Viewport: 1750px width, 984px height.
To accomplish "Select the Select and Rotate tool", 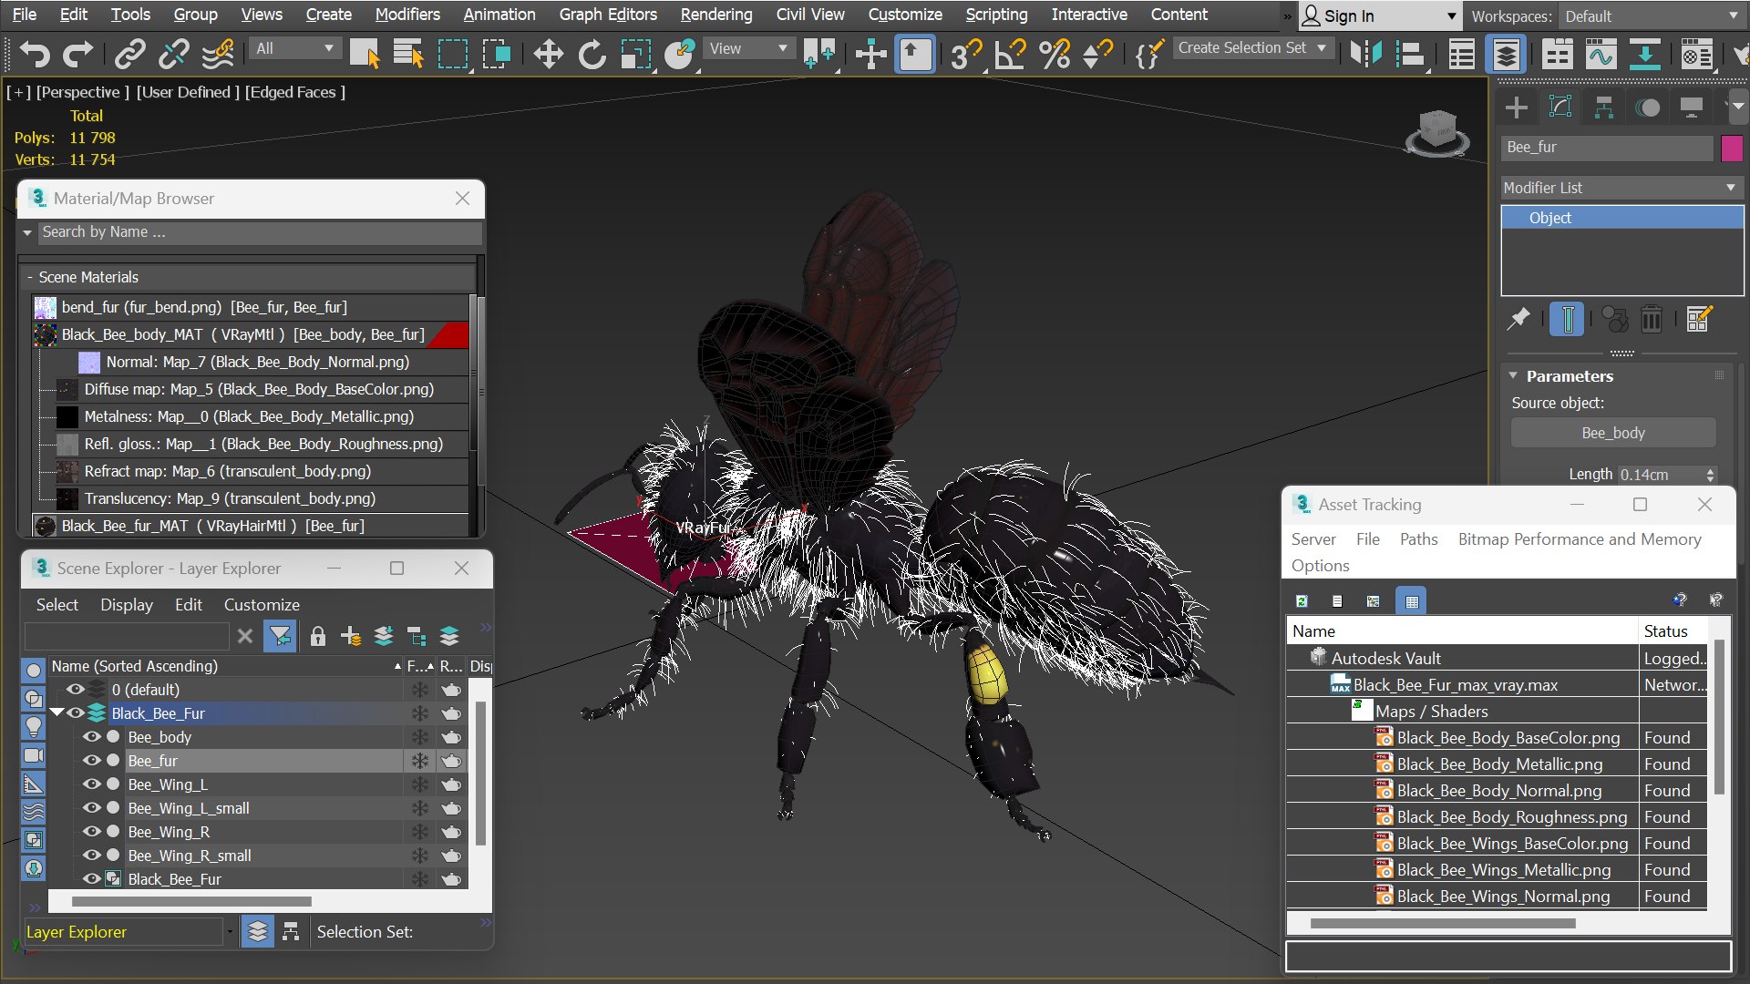I will click(x=592, y=55).
